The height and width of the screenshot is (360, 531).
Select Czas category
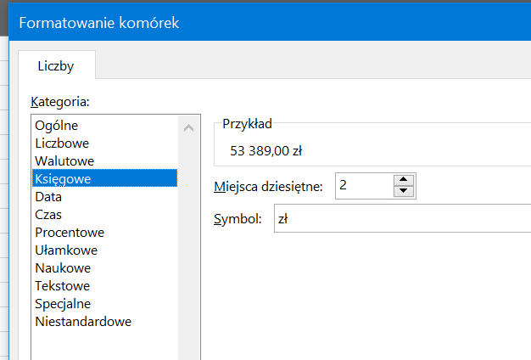click(104, 215)
